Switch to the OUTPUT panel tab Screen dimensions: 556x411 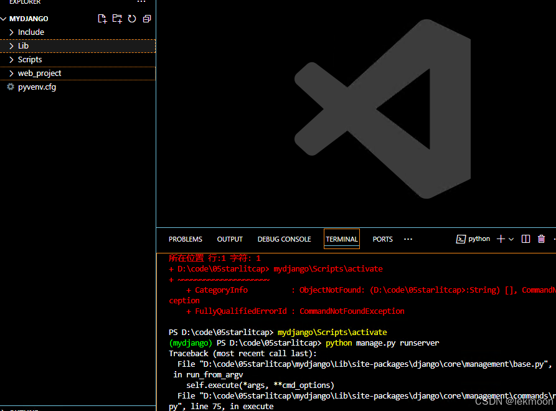(x=230, y=239)
